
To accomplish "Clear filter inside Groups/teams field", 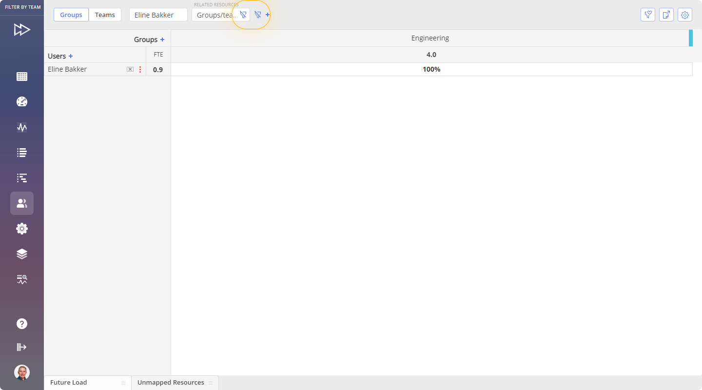I will click(243, 15).
